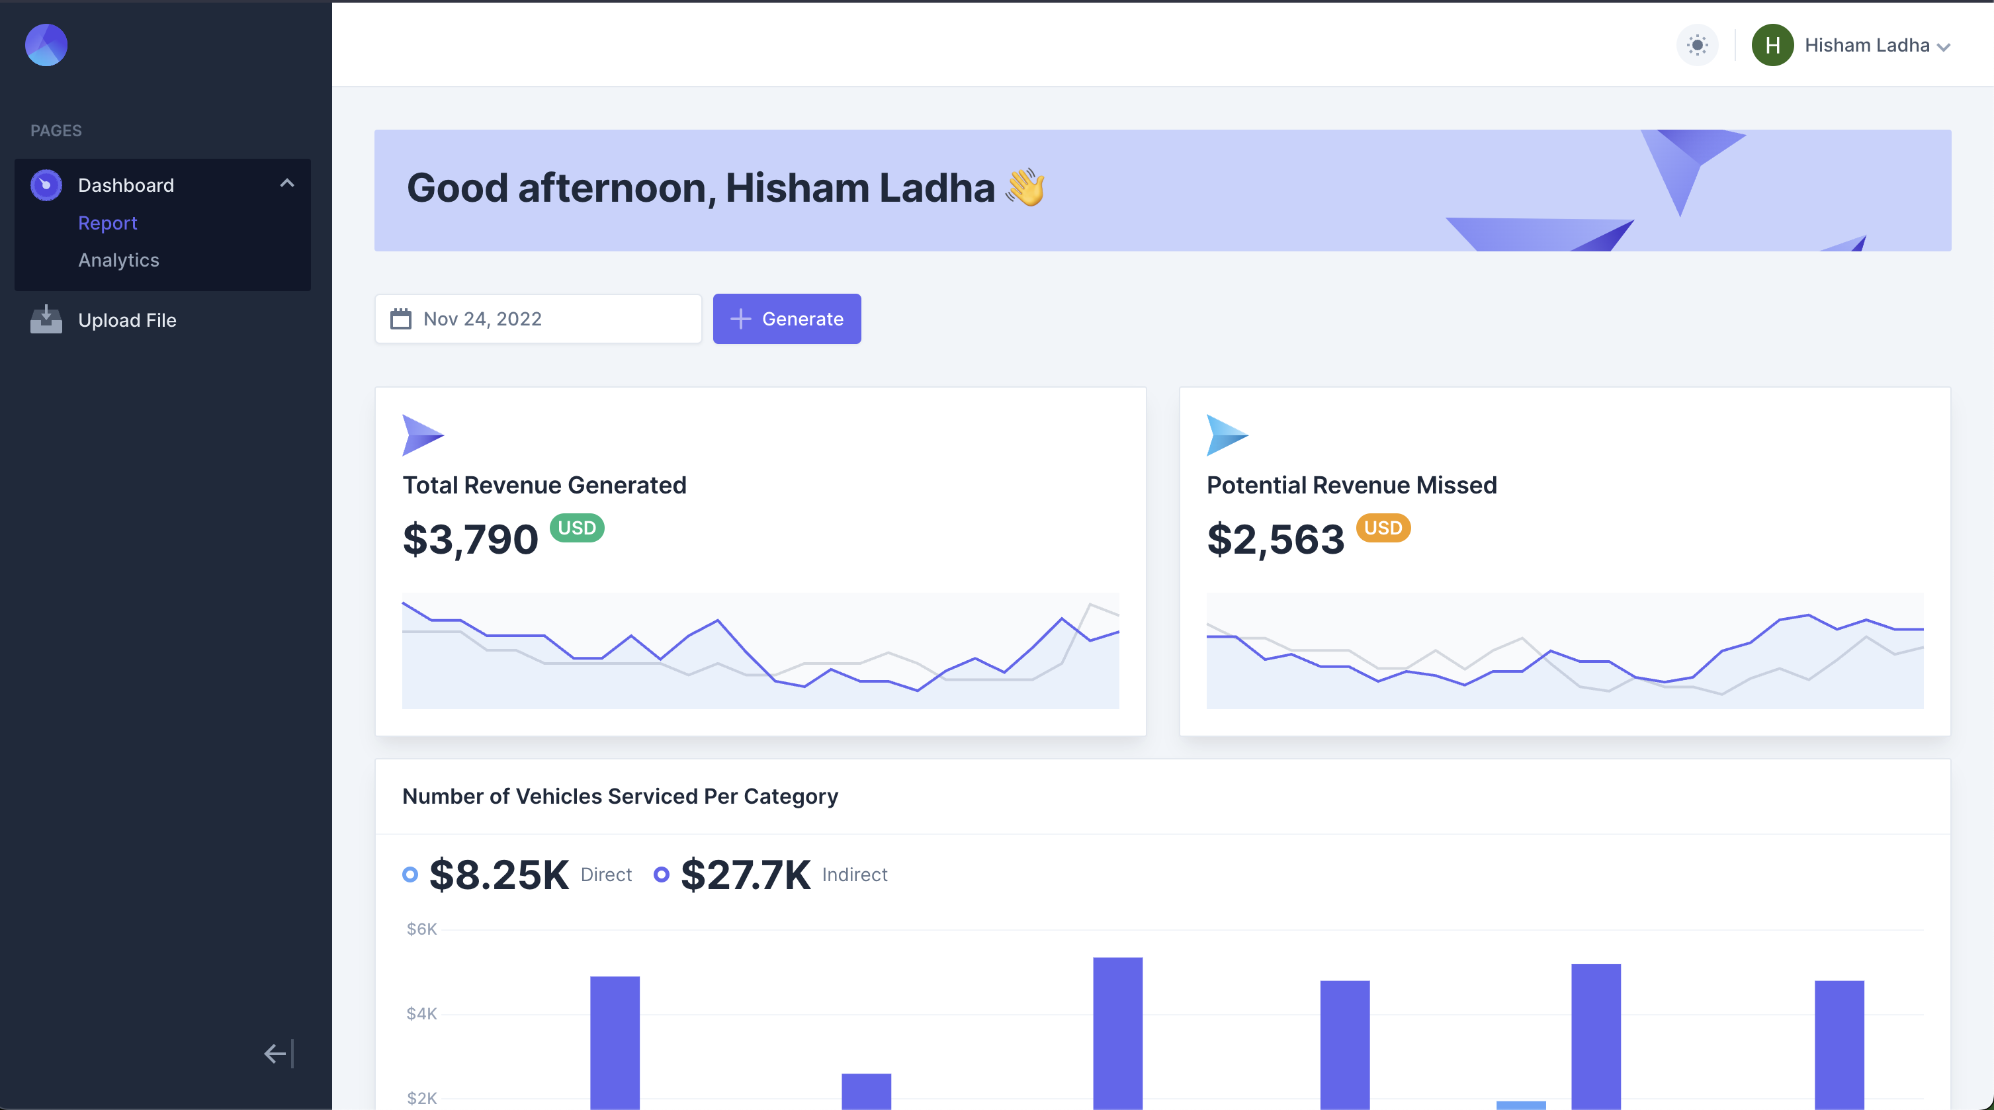Click the app logo in sidebar

pyautogui.click(x=46, y=45)
